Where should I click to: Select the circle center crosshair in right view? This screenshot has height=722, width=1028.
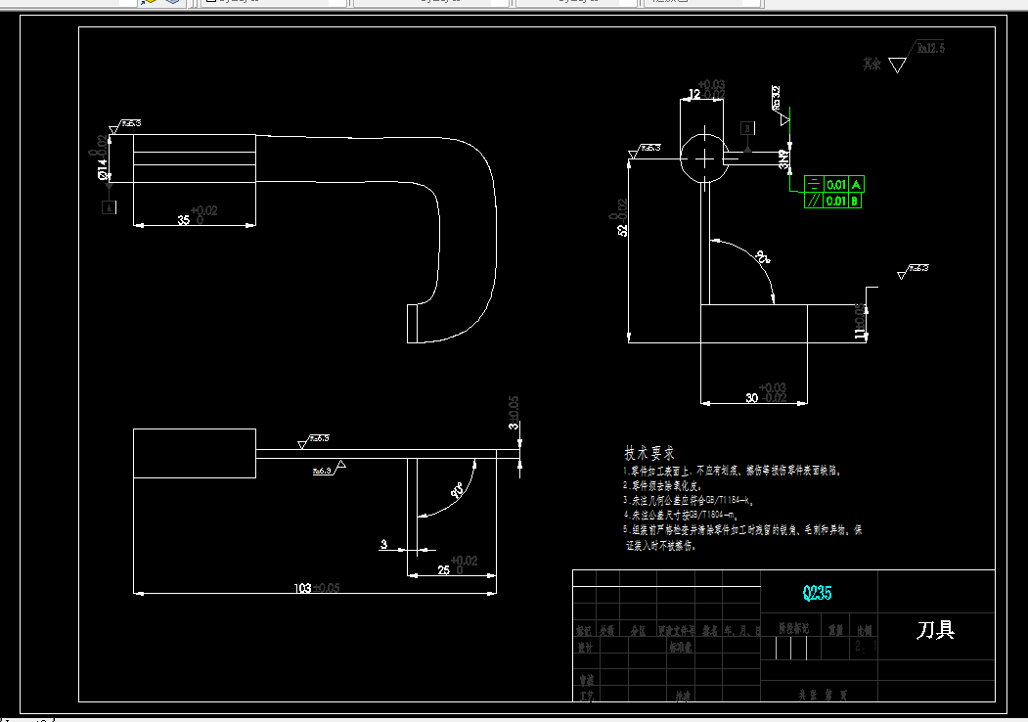tap(705, 158)
